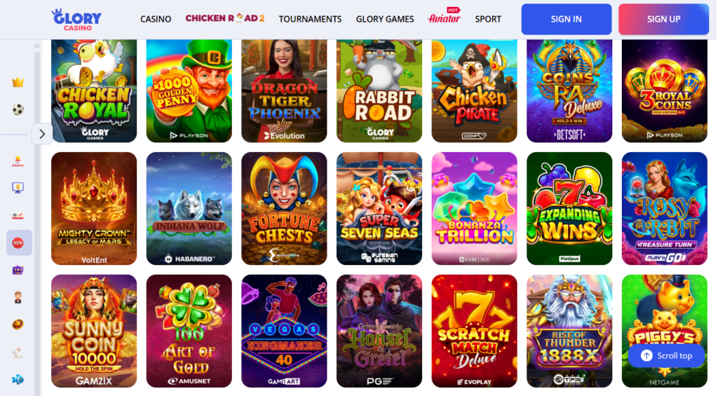Open the blue fish sidebar icon
Image resolution: width=718 pixels, height=396 pixels.
pyautogui.click(x=18, y=379)
